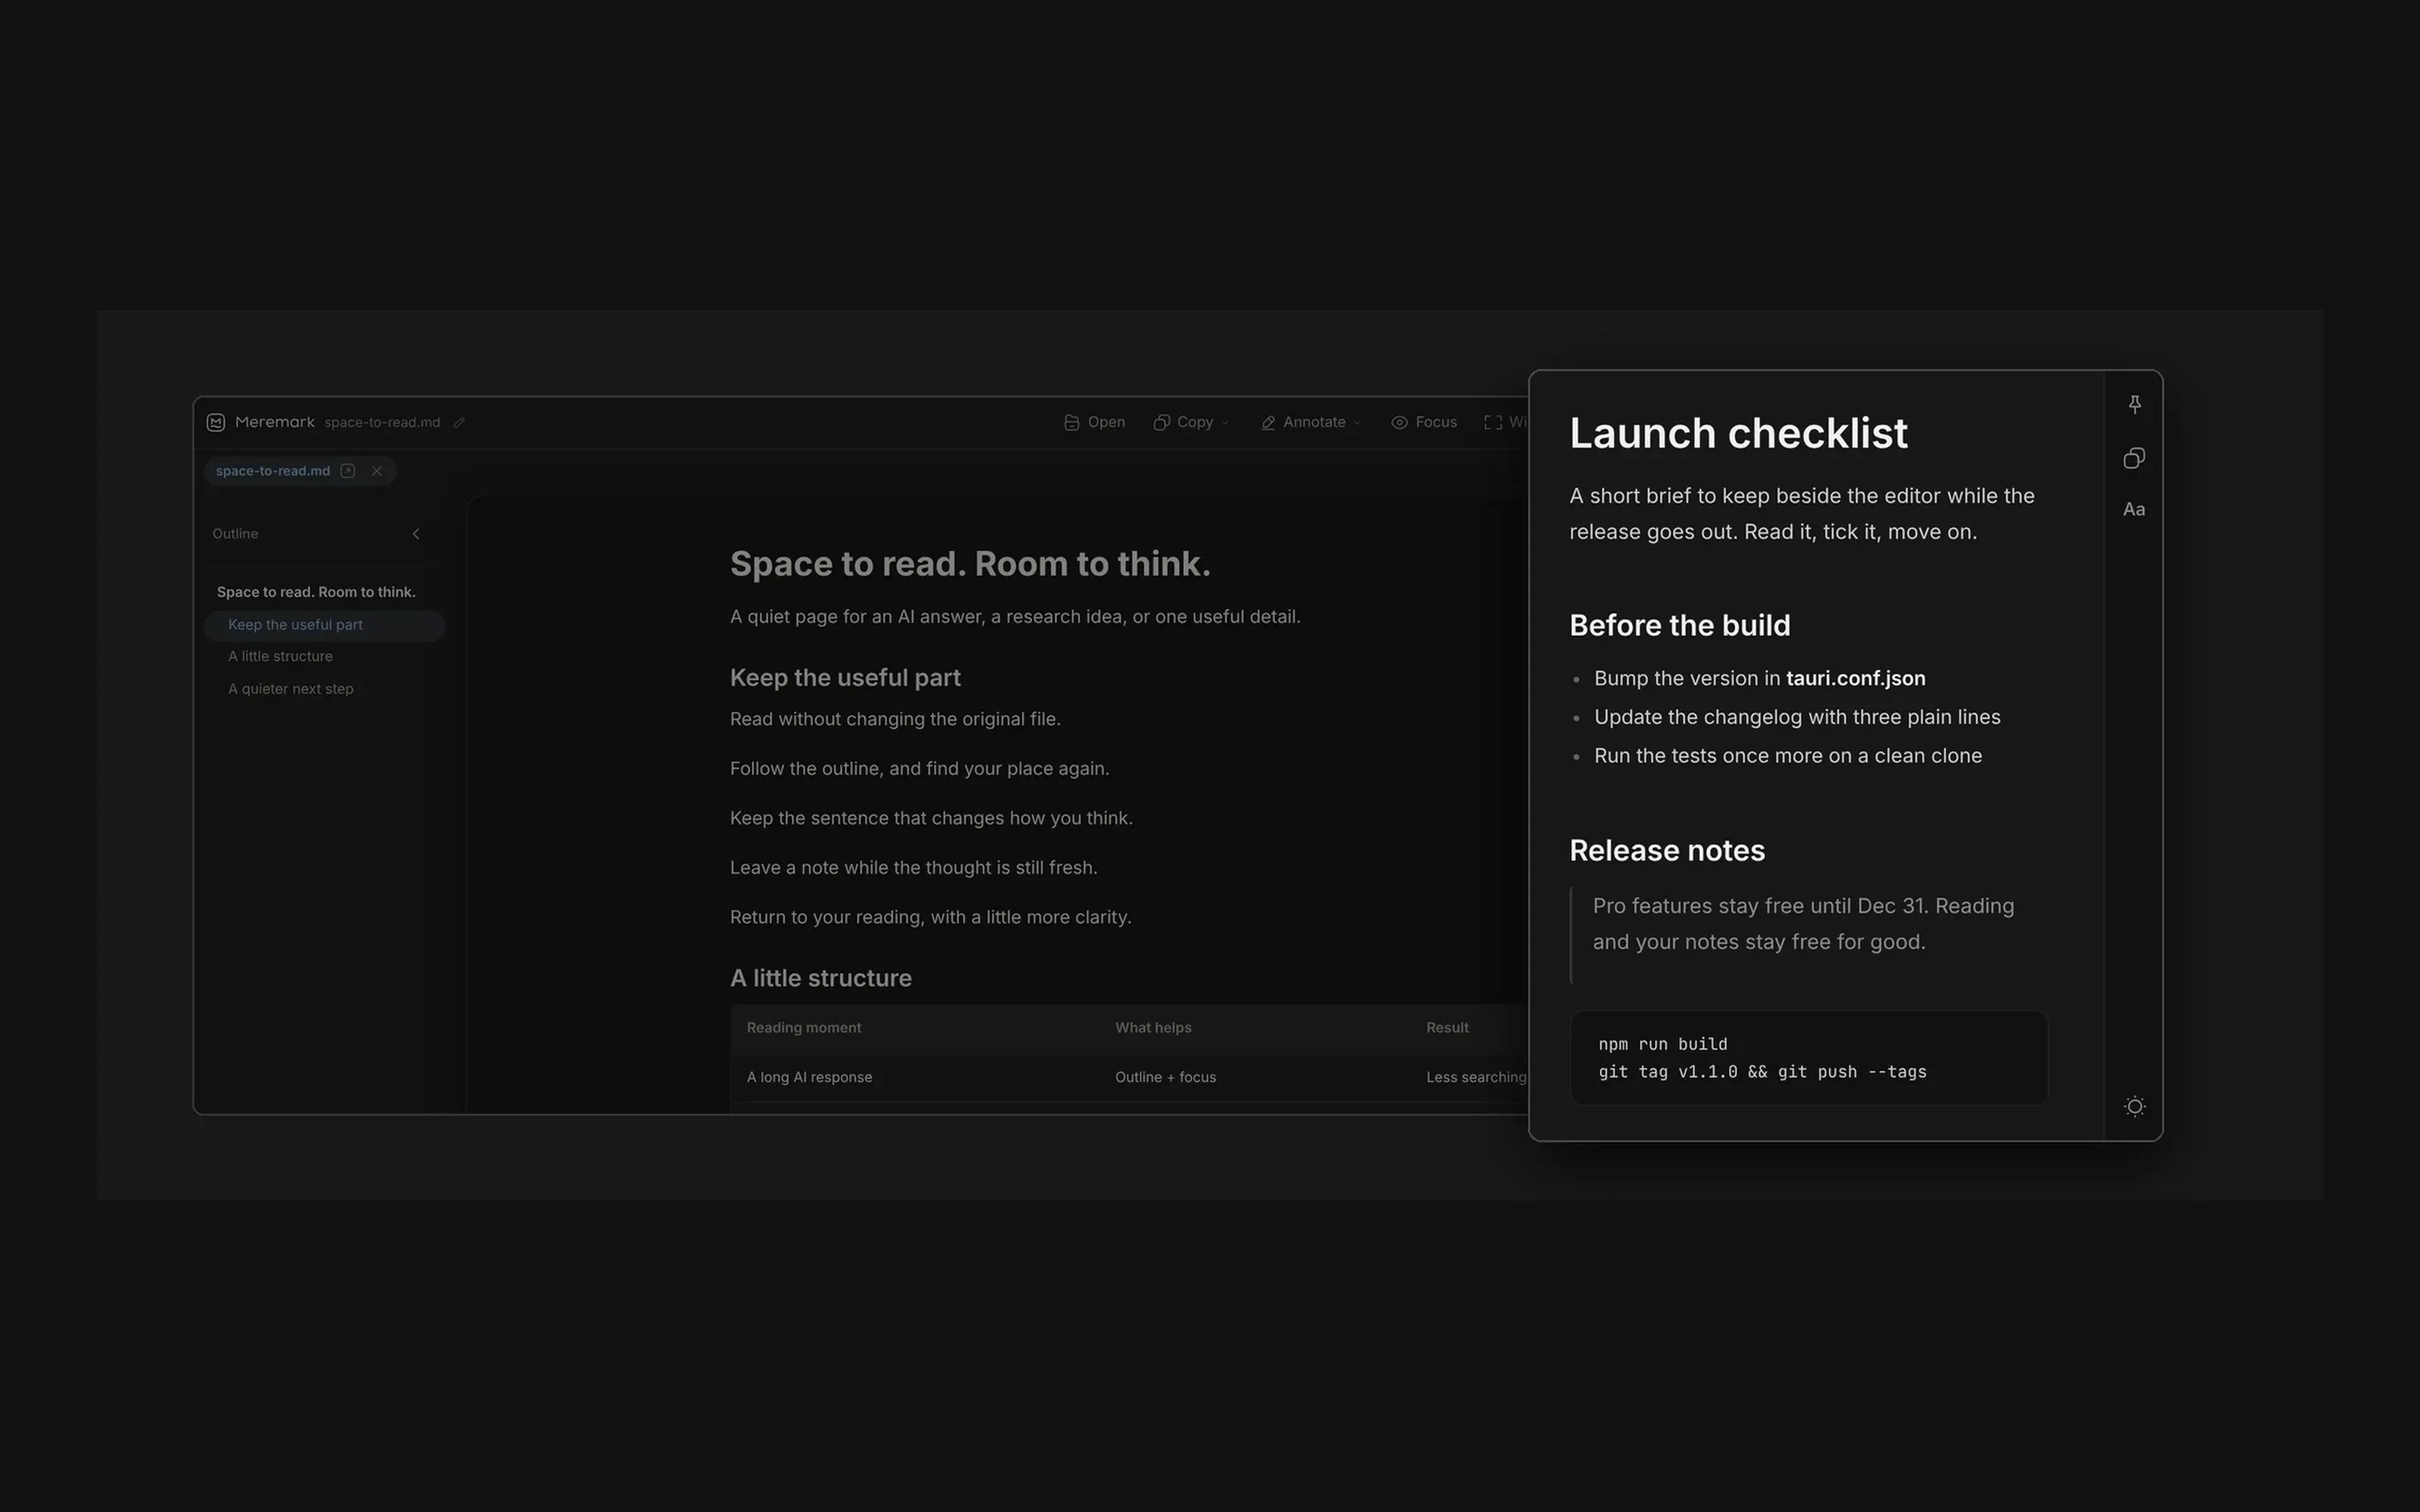Click the 'Launch checklist' heading
Screen dimensions: 2420x1512
1738,434
